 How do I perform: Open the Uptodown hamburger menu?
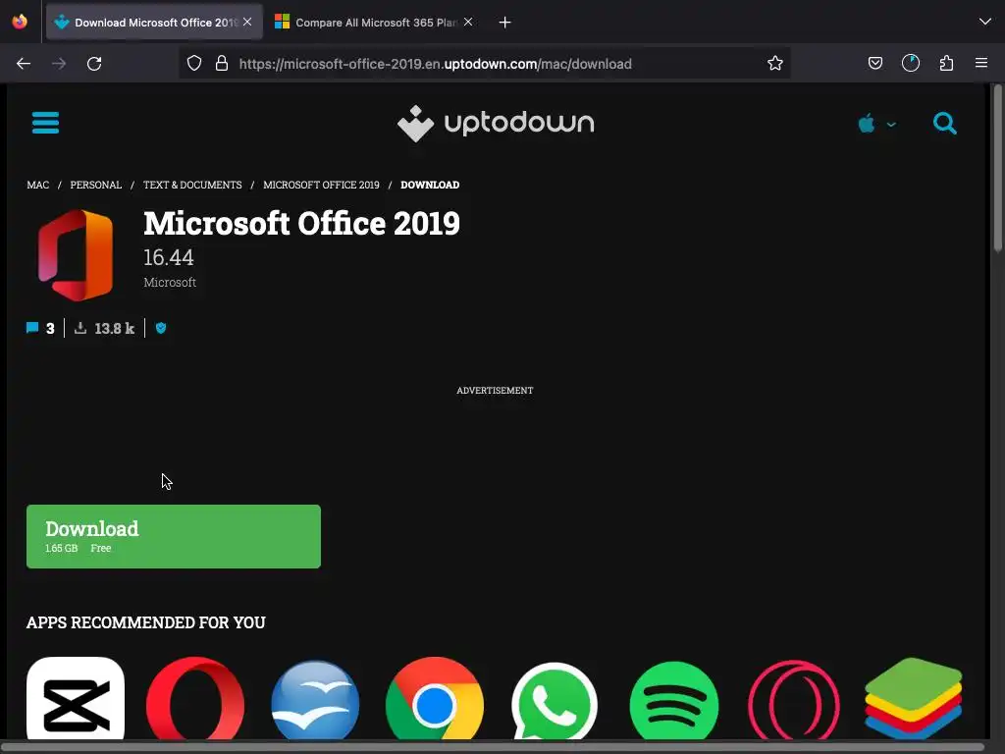45,123
